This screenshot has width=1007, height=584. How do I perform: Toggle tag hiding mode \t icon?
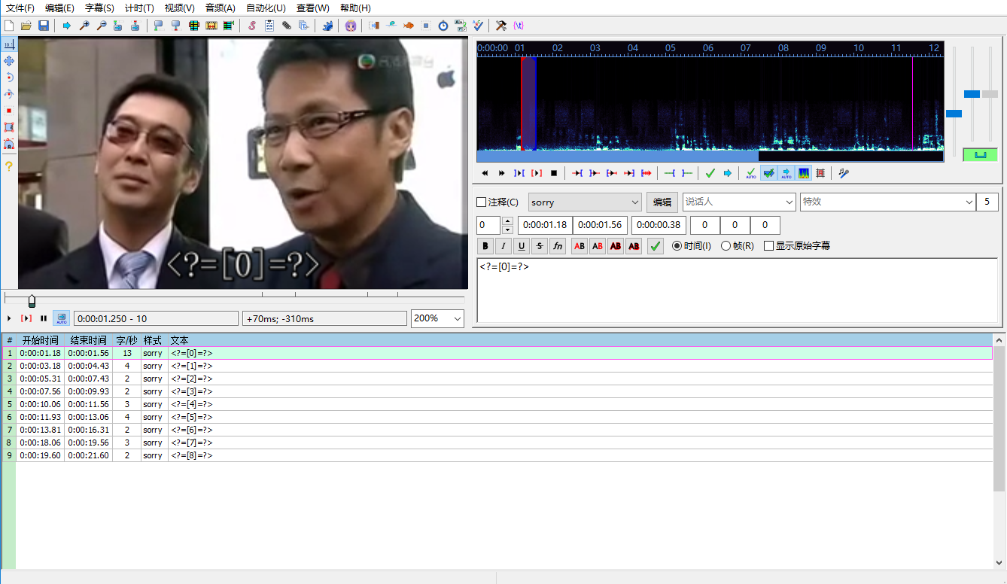coord(519,26)
